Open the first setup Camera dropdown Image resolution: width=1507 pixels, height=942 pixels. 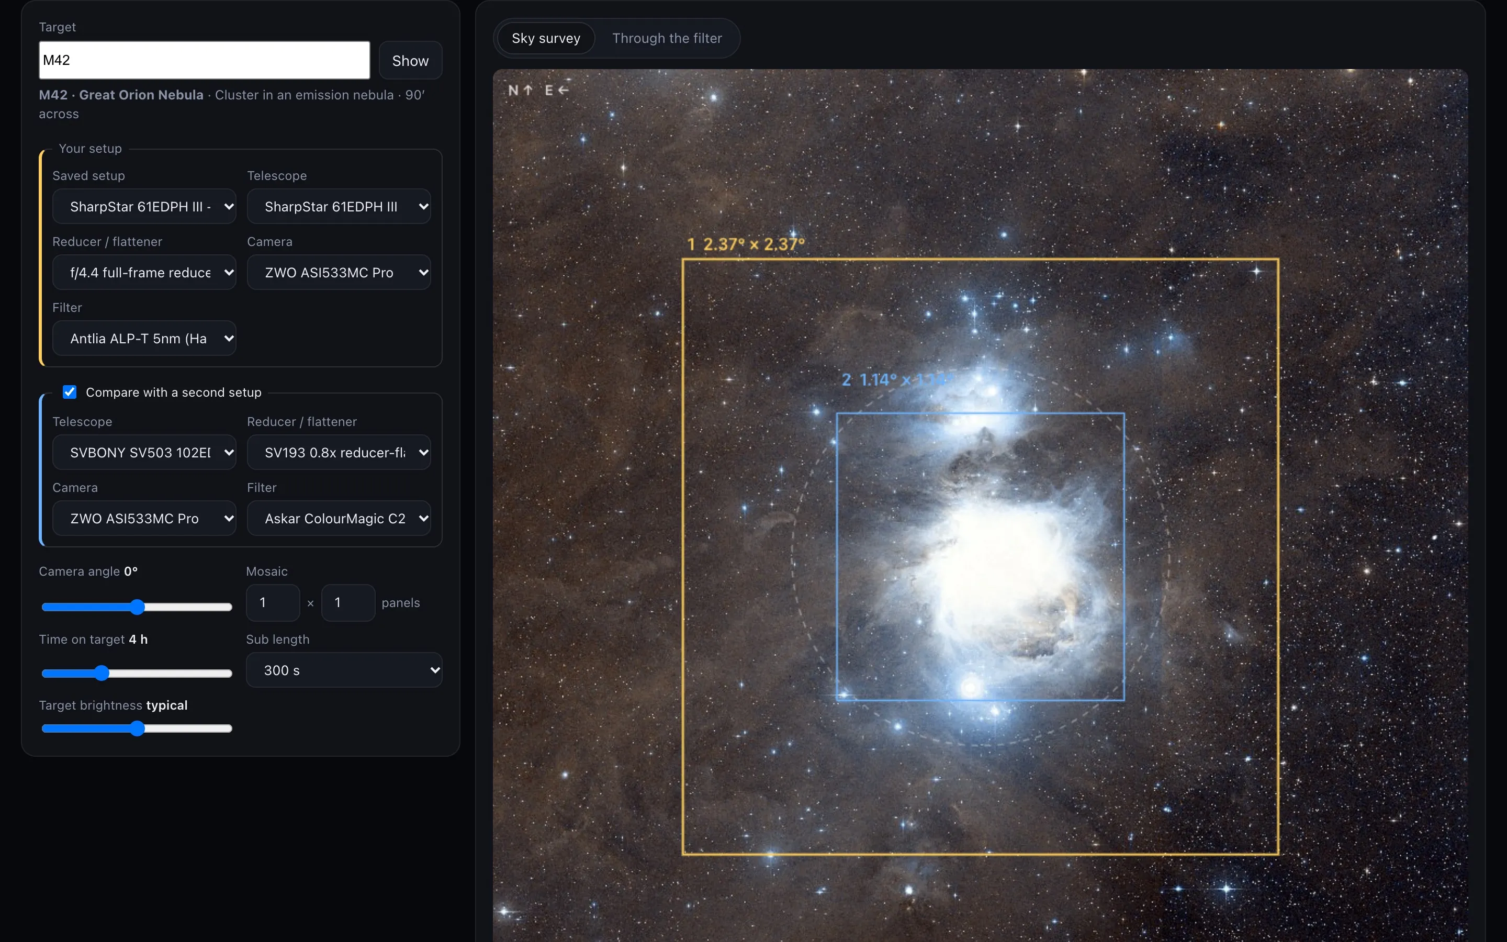coord(339,272)
